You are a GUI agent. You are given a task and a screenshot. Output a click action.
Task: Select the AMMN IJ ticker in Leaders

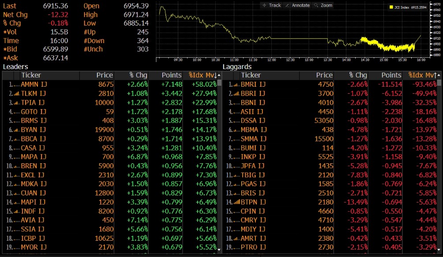34,84
